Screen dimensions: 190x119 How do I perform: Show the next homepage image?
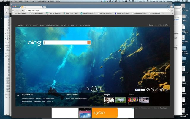click(x=156, y=90)
